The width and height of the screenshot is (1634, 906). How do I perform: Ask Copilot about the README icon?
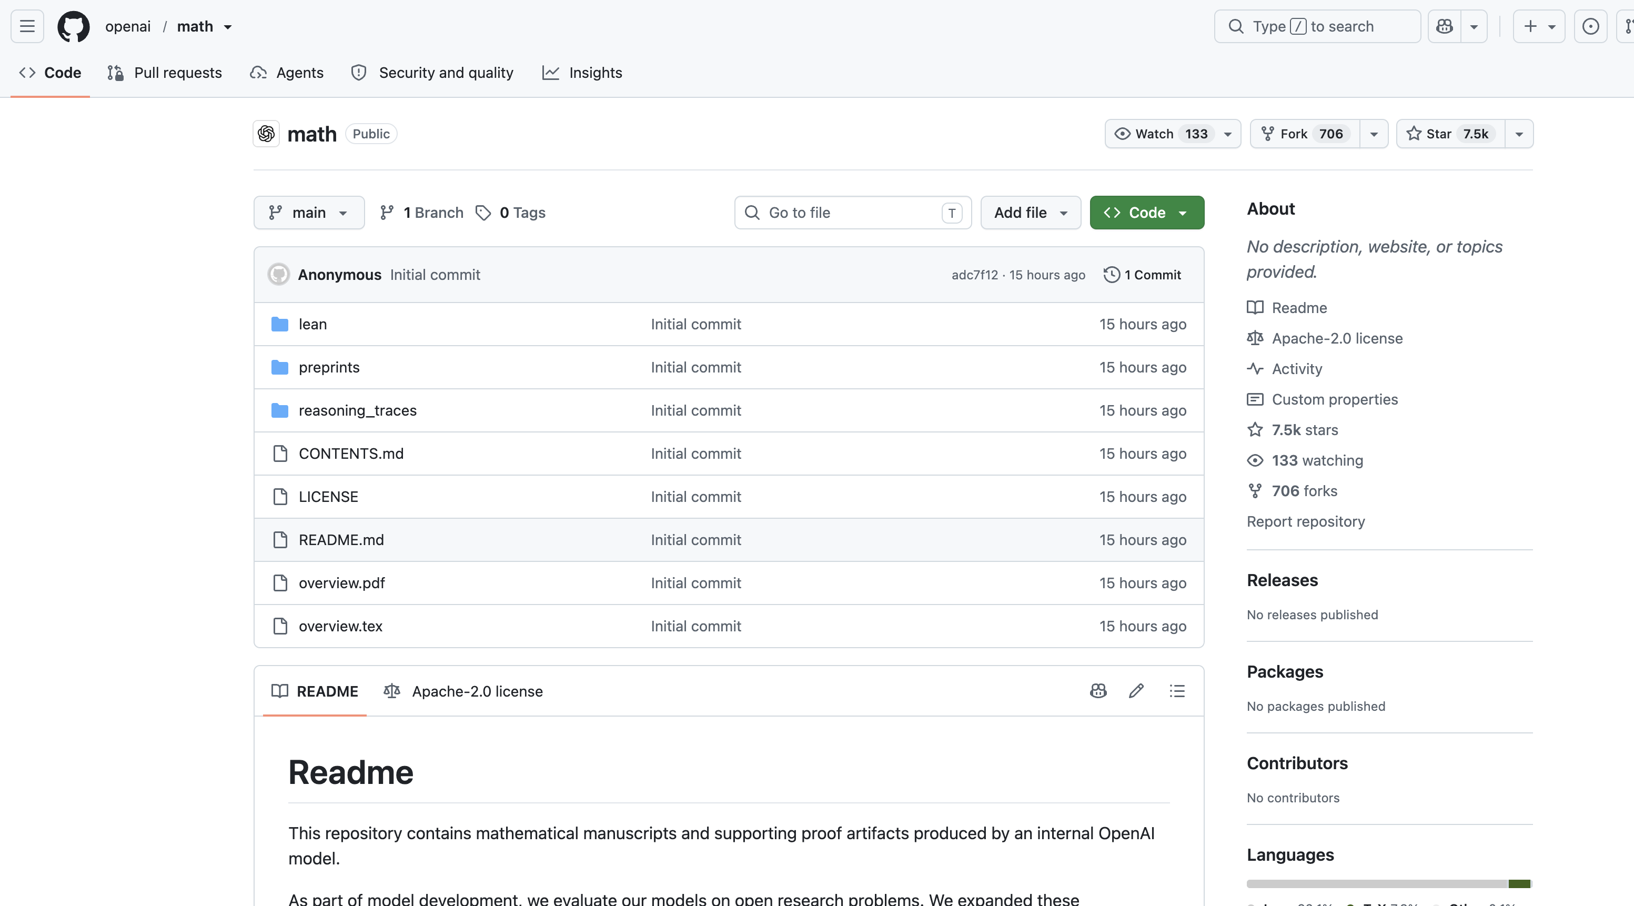pyautogui.click(x=1098, y=691)
